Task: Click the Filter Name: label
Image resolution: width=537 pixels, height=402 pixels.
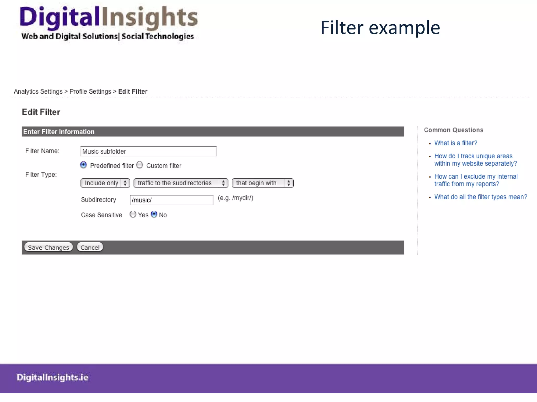Action: click(x=42, y=151)
